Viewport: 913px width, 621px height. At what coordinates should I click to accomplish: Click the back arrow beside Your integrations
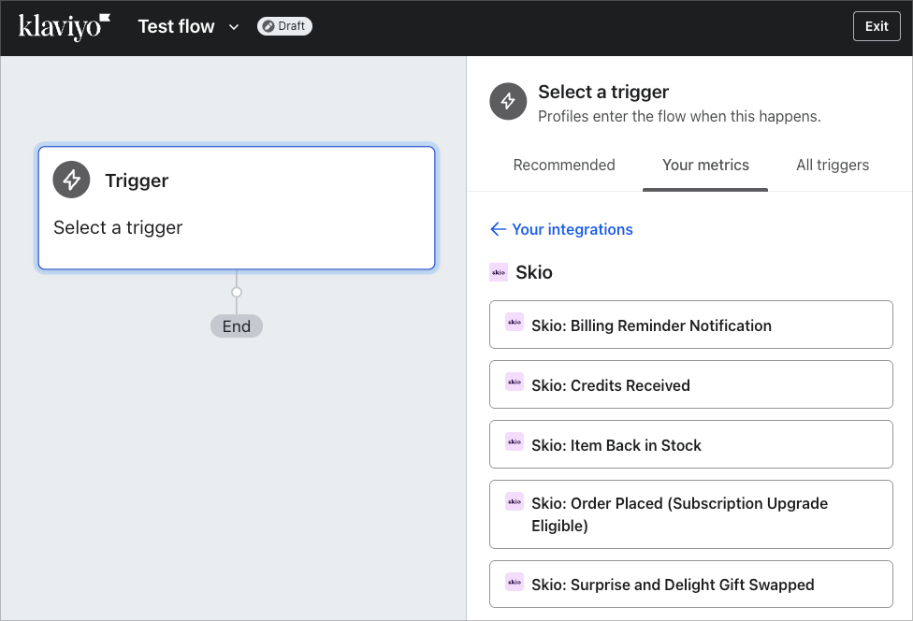[x=498, y=229]
